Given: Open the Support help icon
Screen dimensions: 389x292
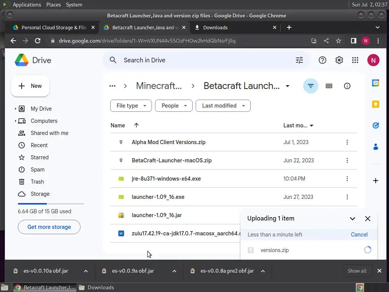Looking at the screenshot, I should click(x=322, y=60).
